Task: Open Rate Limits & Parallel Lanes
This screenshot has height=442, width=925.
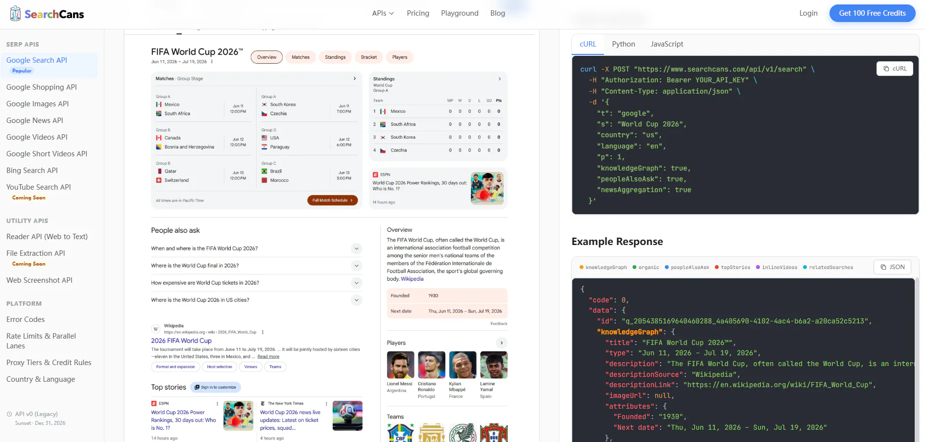Action: pos(41,341)
